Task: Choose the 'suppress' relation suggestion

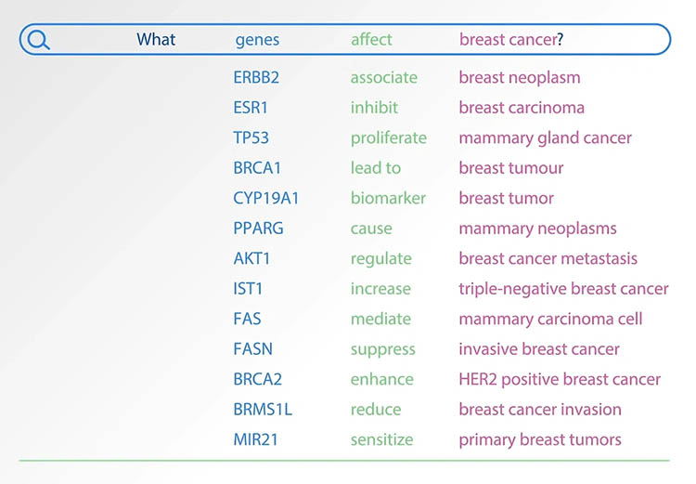Action: click(x=382, y=350)
